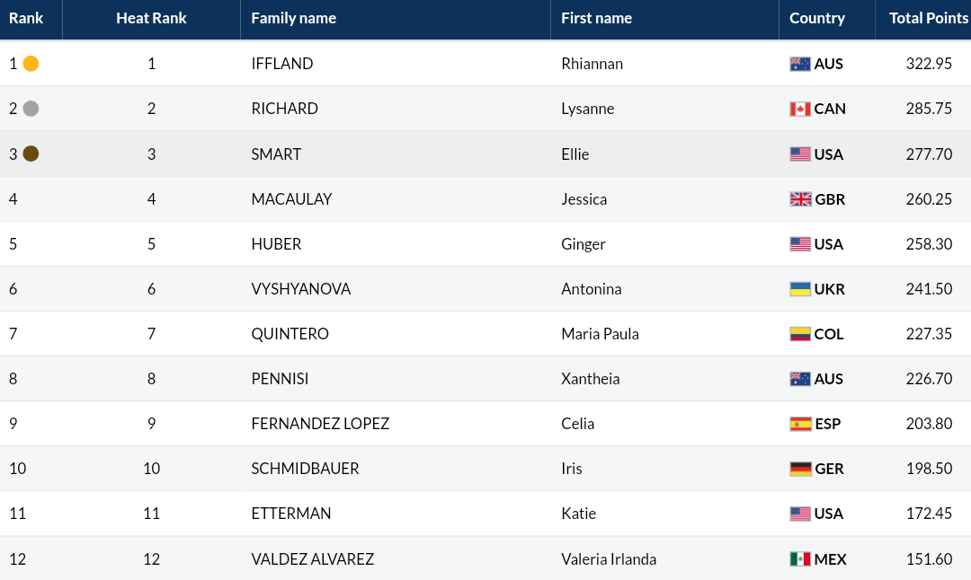Click the bronze medal icon for rank 3
This screenshot has height=580, width=971.
pos(31,154)
